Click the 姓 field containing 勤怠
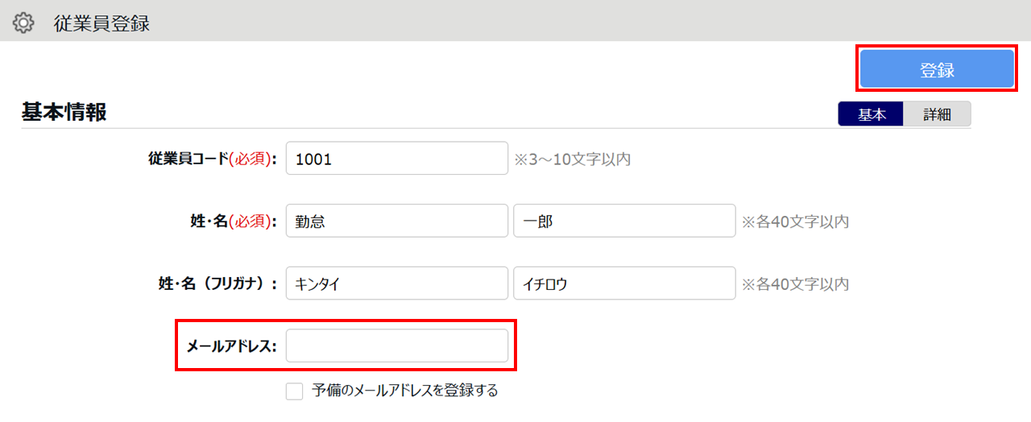This screenshot has height=422, width=1031. [397, 221]
